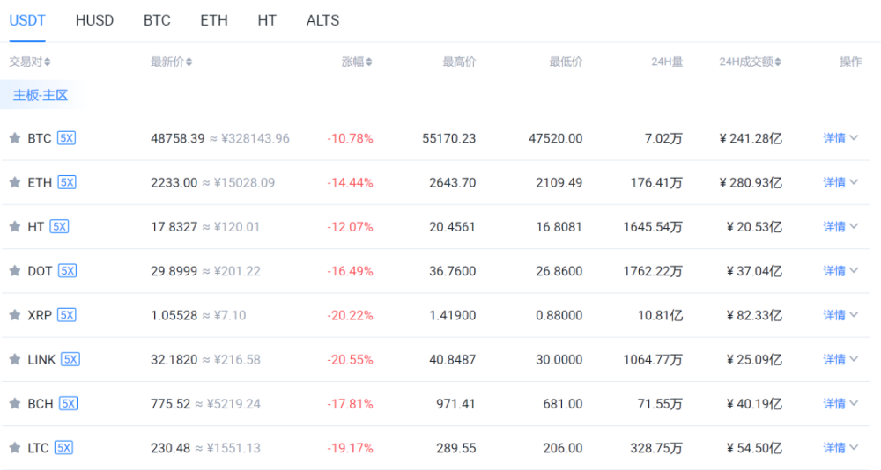Click the 最高价 column header

tap(459, 62)
